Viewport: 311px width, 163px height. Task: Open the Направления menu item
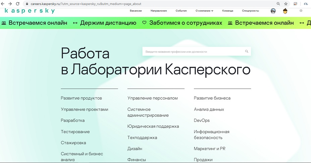[x=159, y=11]
